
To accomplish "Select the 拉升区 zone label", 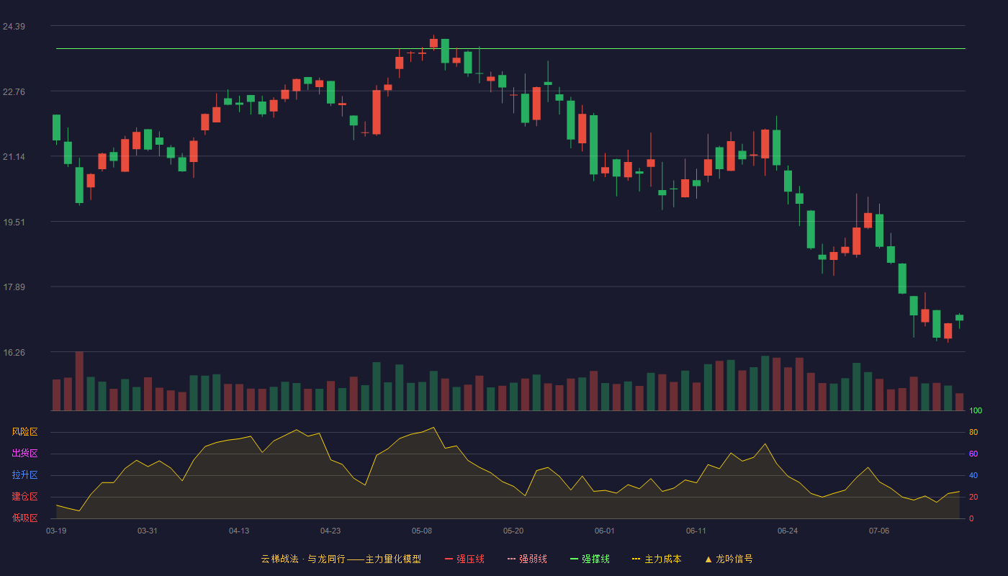I will [x=24, y=475].
